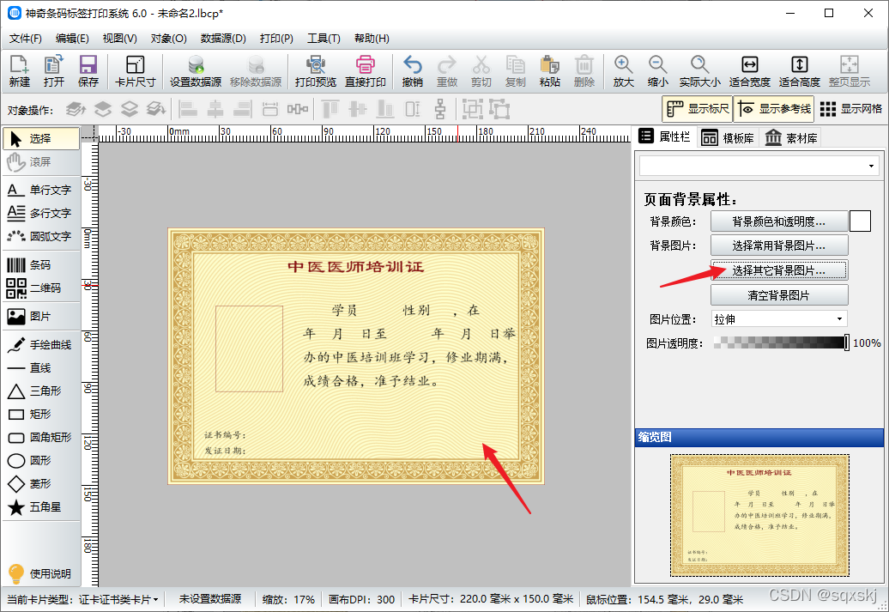Click the 直接打印 direct print icon
This screenshot has width=889, height=612.
[366, 71]
